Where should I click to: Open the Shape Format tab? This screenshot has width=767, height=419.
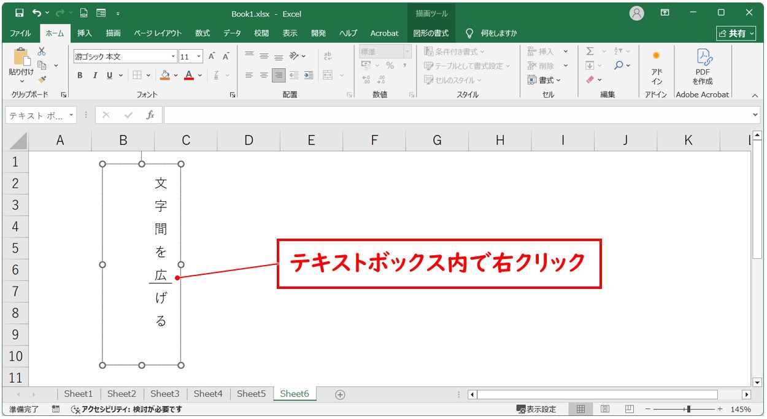(431, 33)
